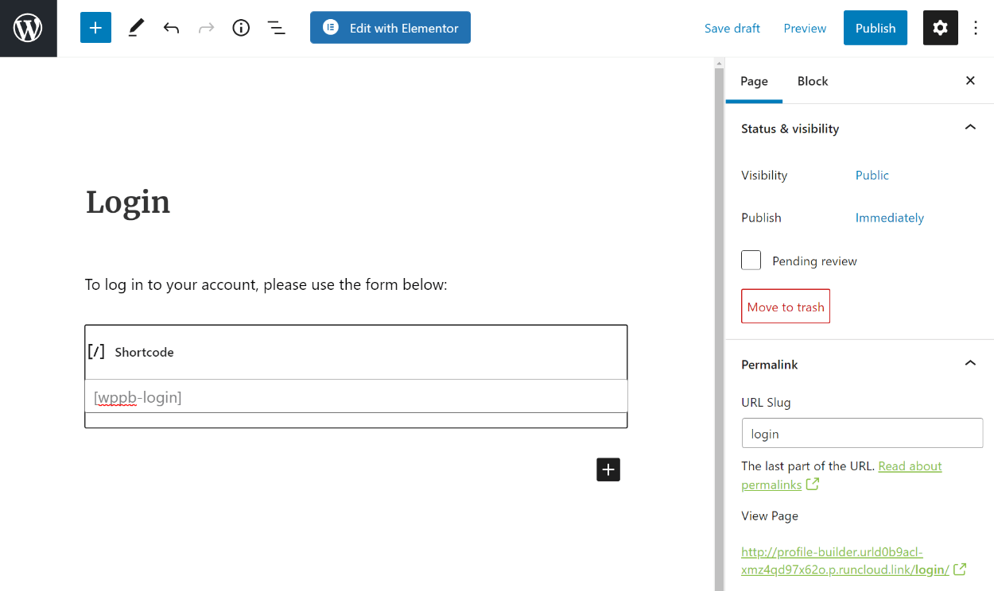The image size is (994, 591).
Task: Click the Visibility label
Action: click(x=764, y=176)
